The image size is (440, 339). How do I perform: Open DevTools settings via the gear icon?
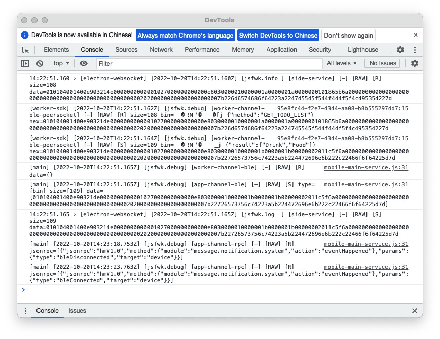point(400,50)
